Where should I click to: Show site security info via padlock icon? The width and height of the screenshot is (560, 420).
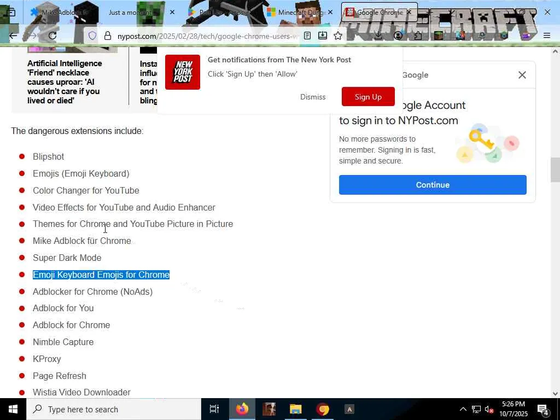coord(108,36)
